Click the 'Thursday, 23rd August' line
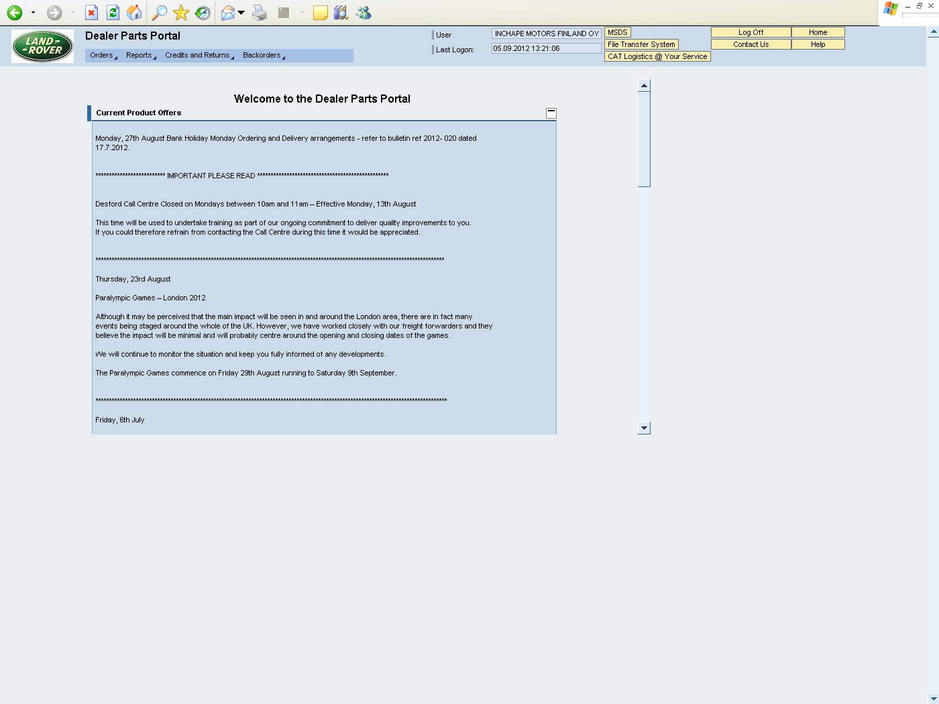Image resolution: width=939 pixels, height=704 pixels. point(133,279)
